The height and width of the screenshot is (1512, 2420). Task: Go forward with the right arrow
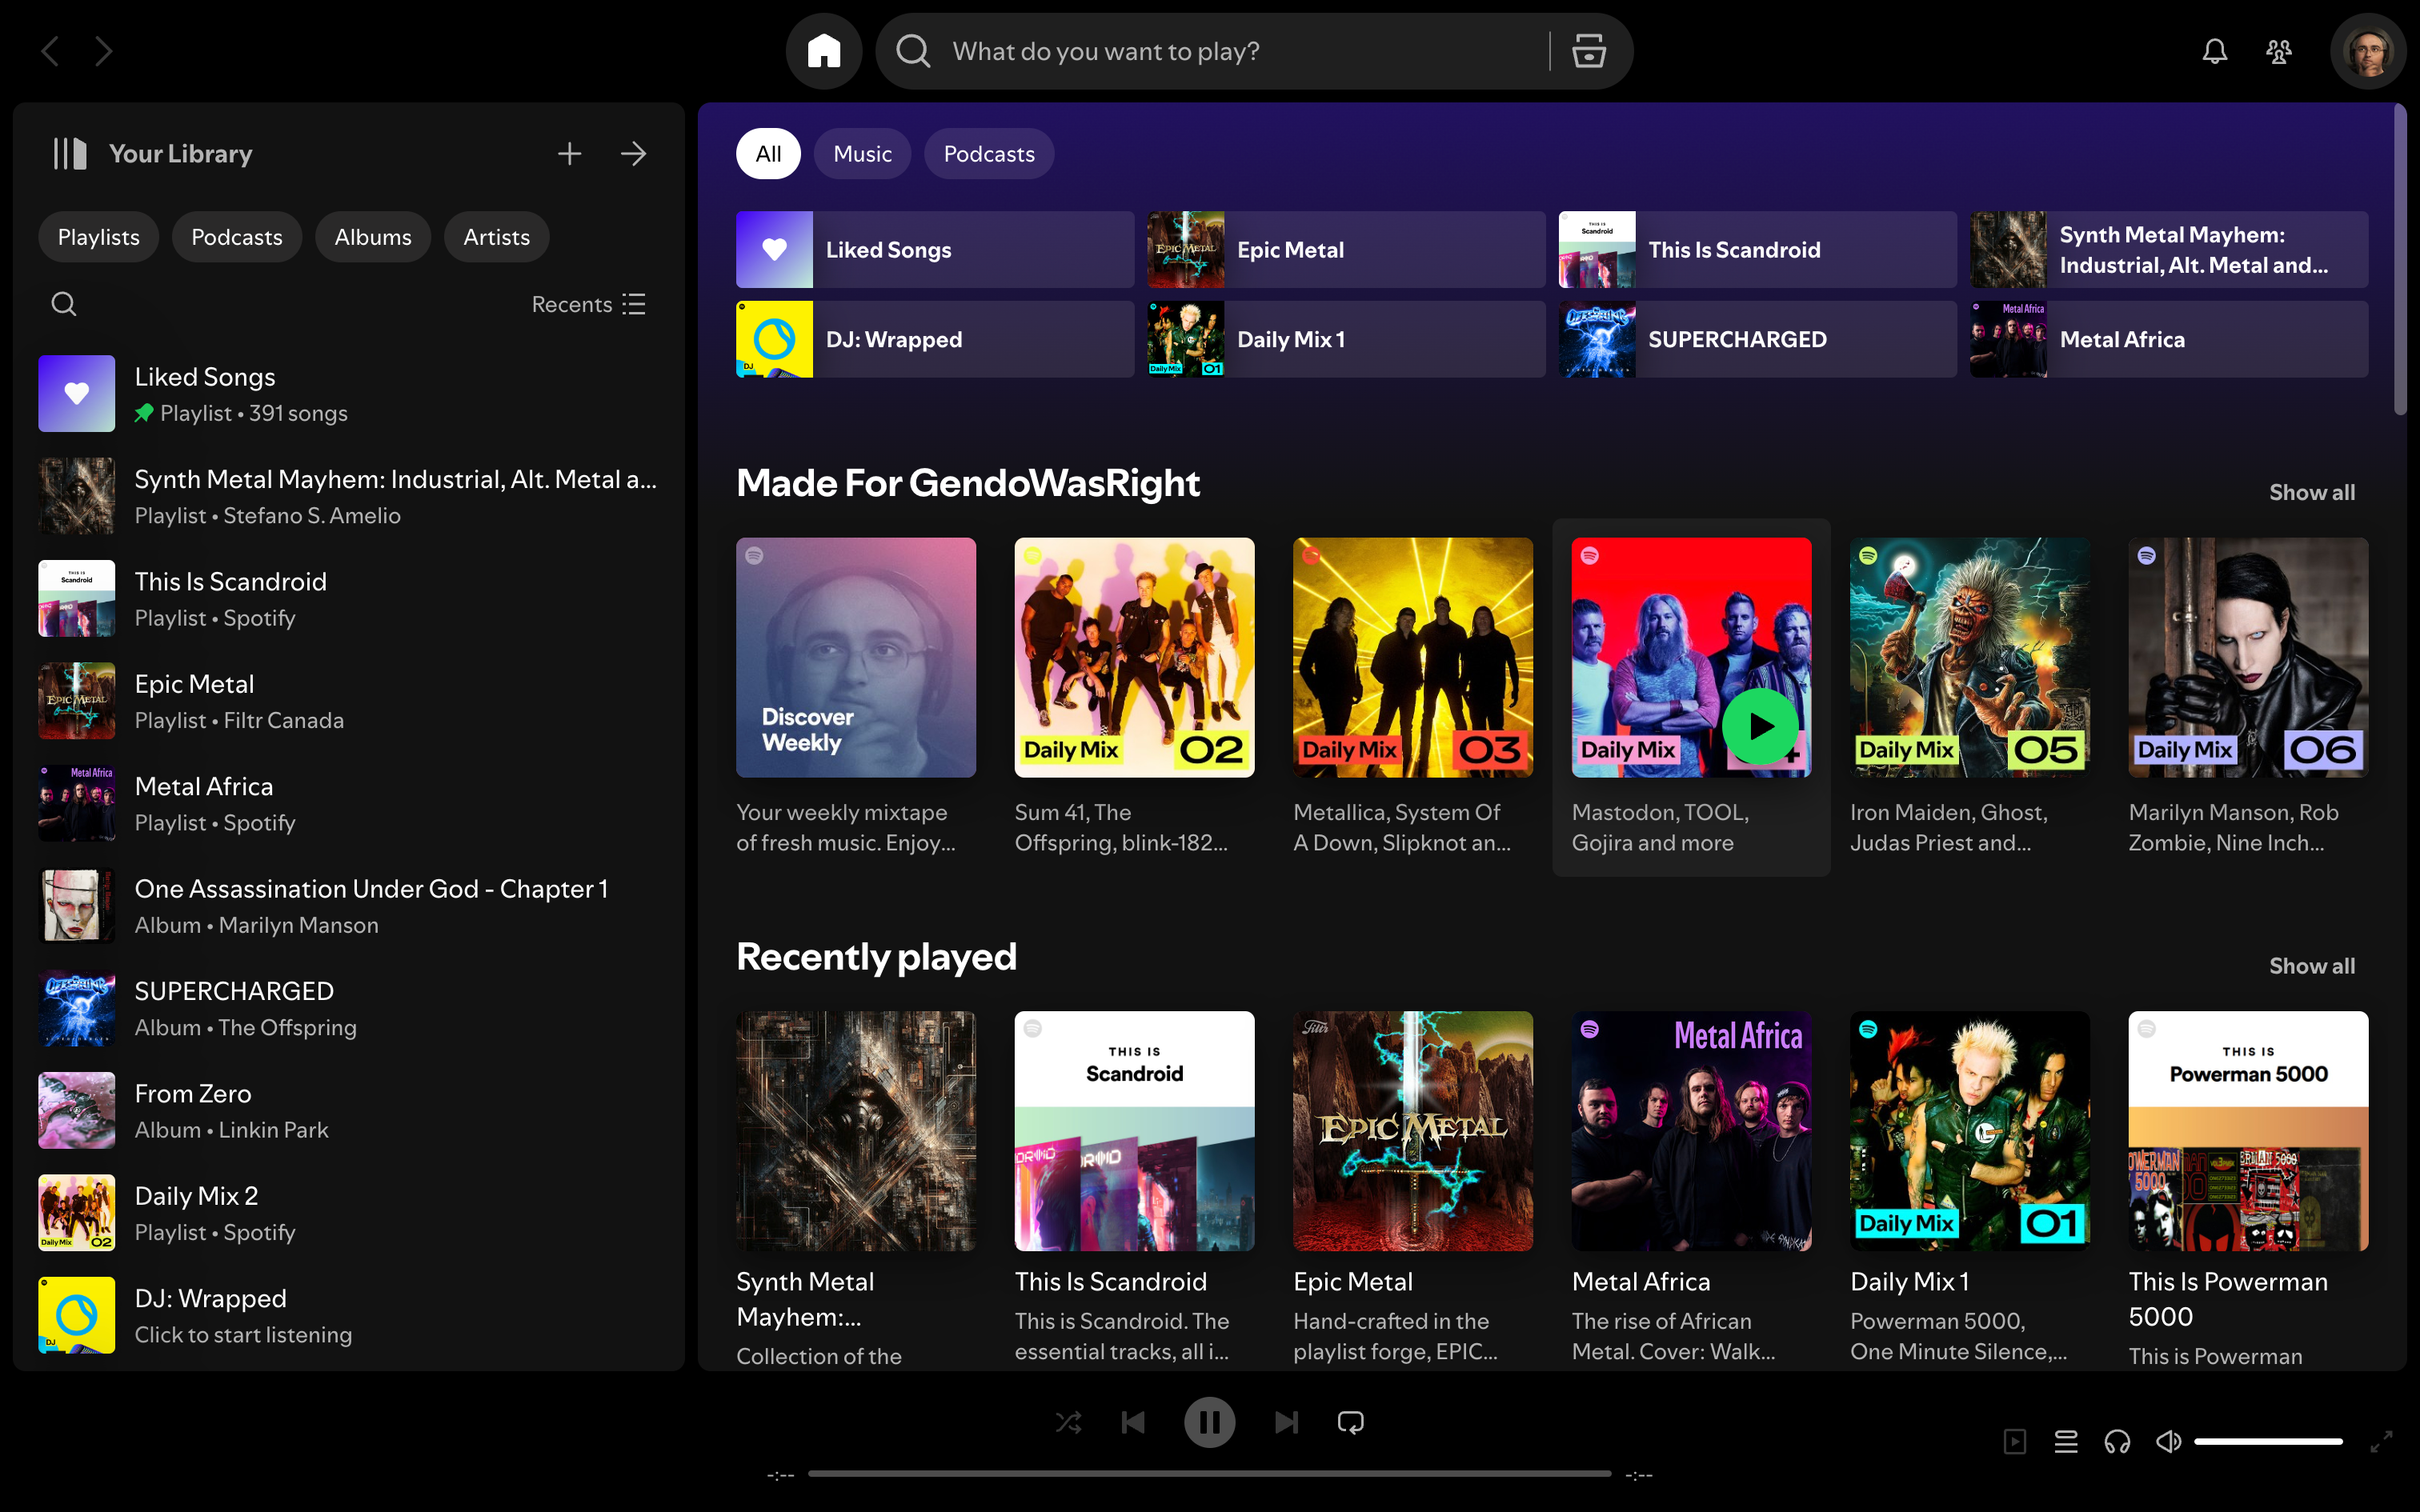pos(104,51)
